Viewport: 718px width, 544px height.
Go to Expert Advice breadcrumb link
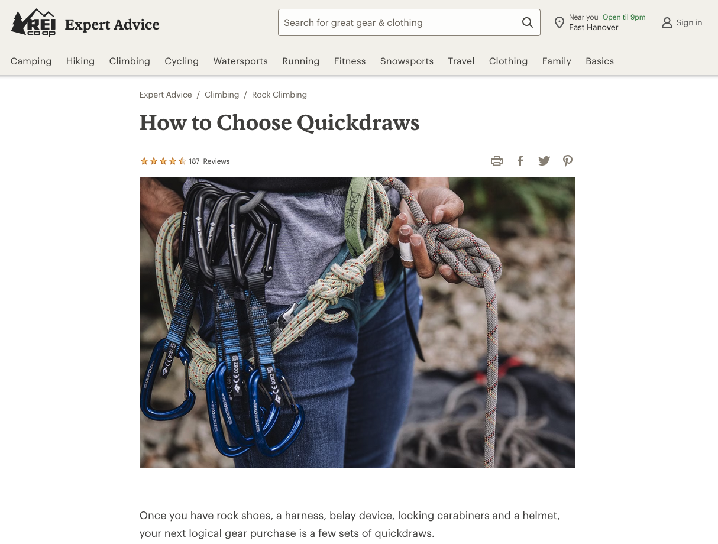tap(166, 95)
